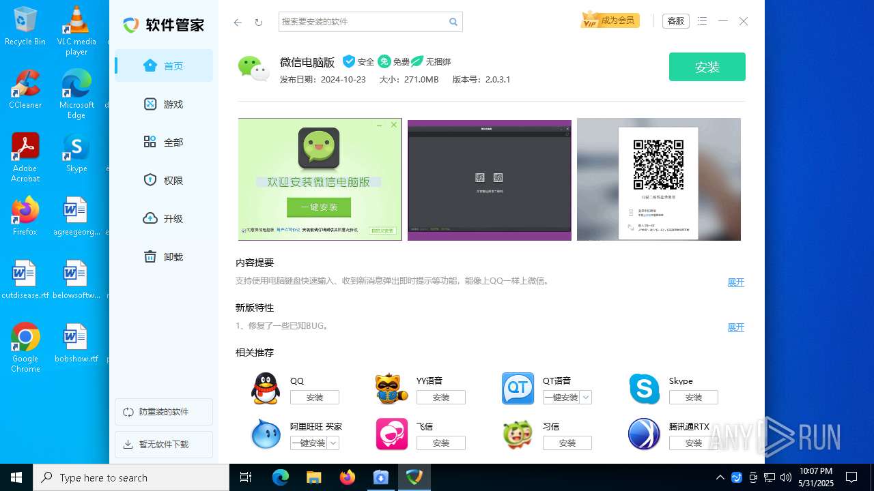
Task: Install Skype from related recommendations
Action: click(x=694, y=397)
